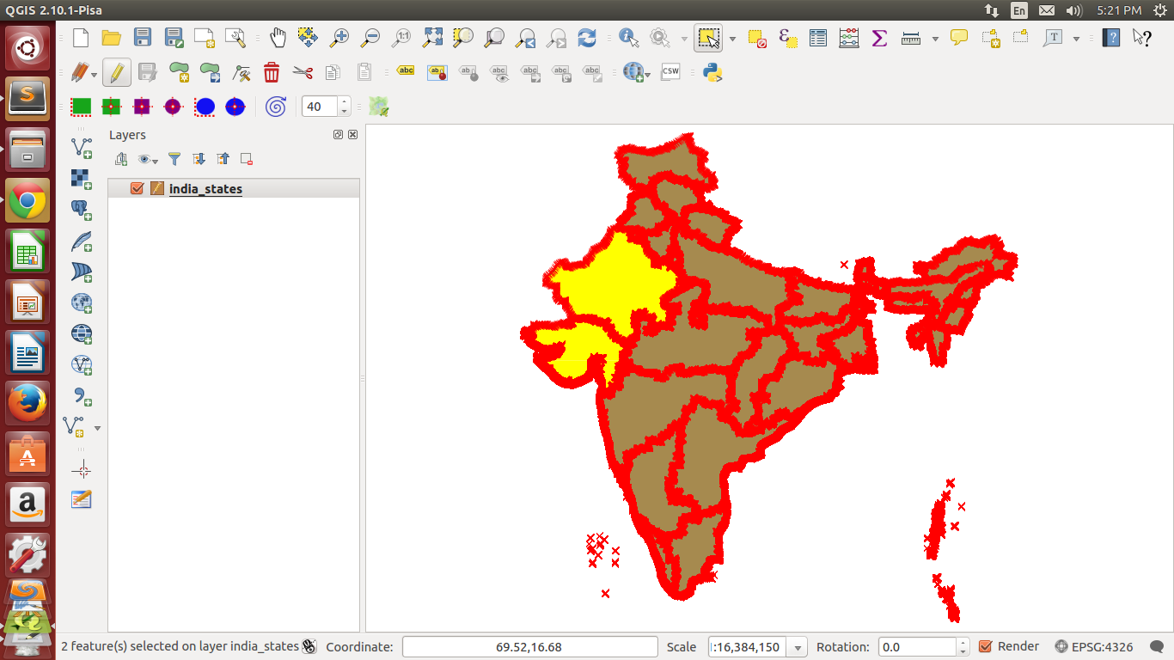This screenshot has height=660, width=1174.
Task: Close the Layers panel
Action: pos(352,135)
